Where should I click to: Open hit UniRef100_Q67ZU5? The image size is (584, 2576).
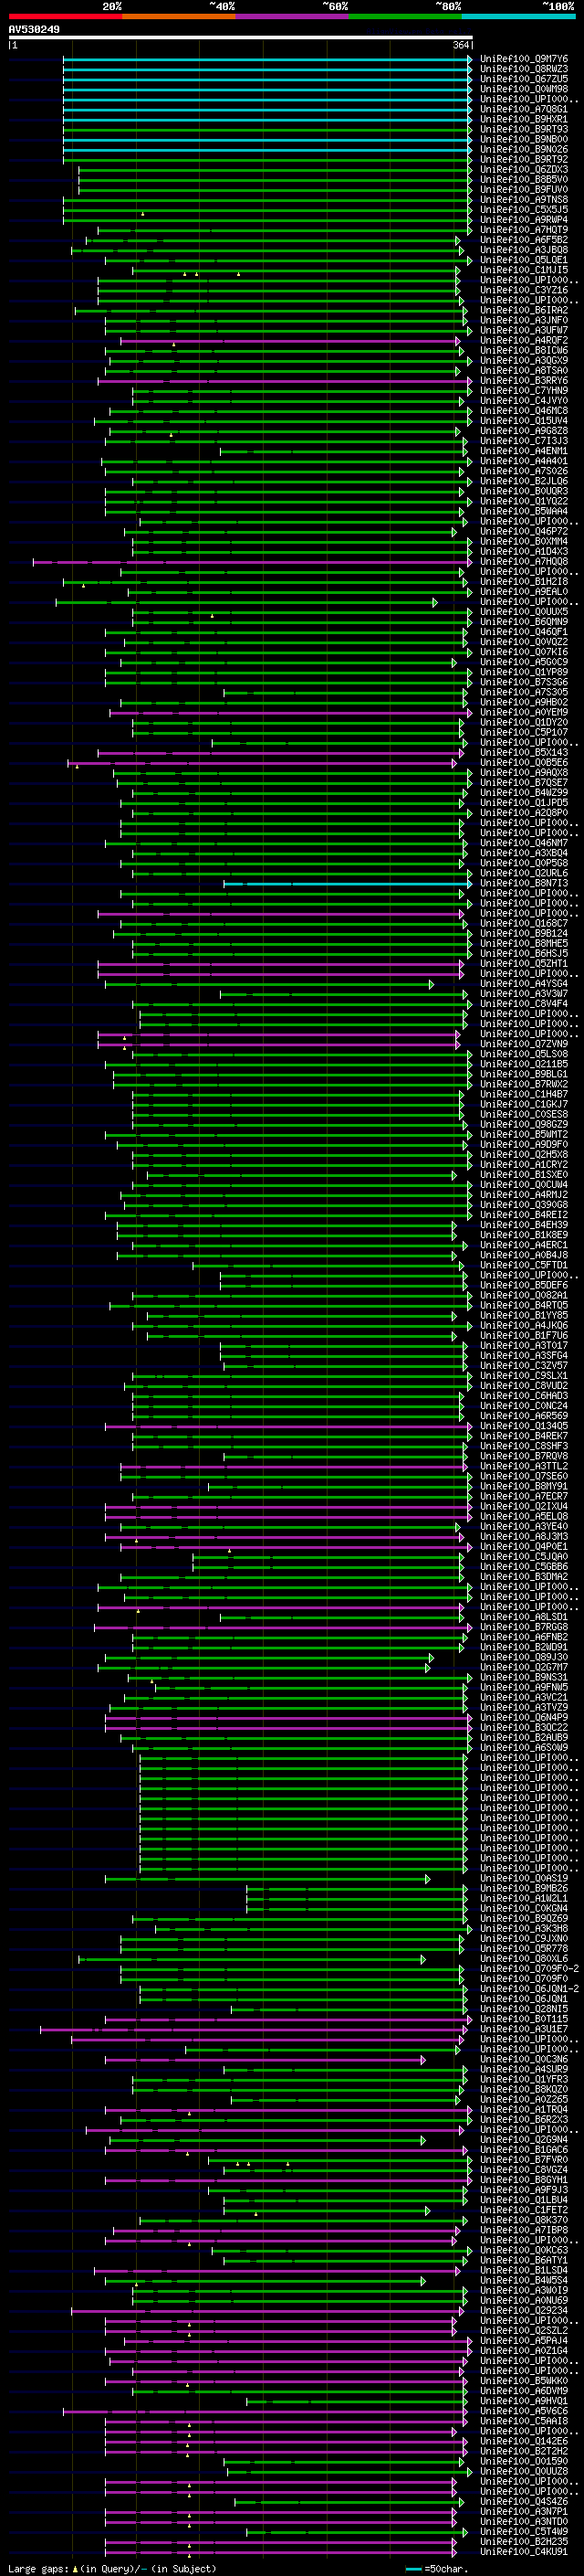524,79
